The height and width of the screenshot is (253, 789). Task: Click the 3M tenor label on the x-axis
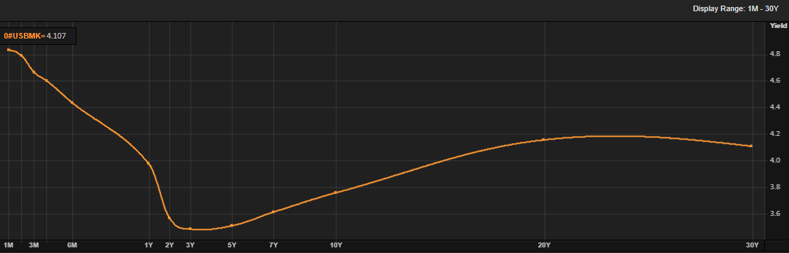tap(34, 245)
